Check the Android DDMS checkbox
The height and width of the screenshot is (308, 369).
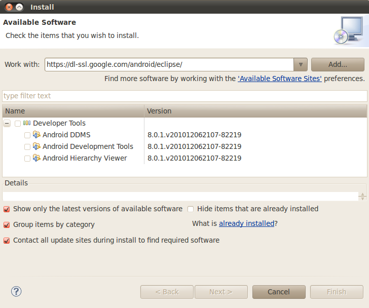[27, 135]
